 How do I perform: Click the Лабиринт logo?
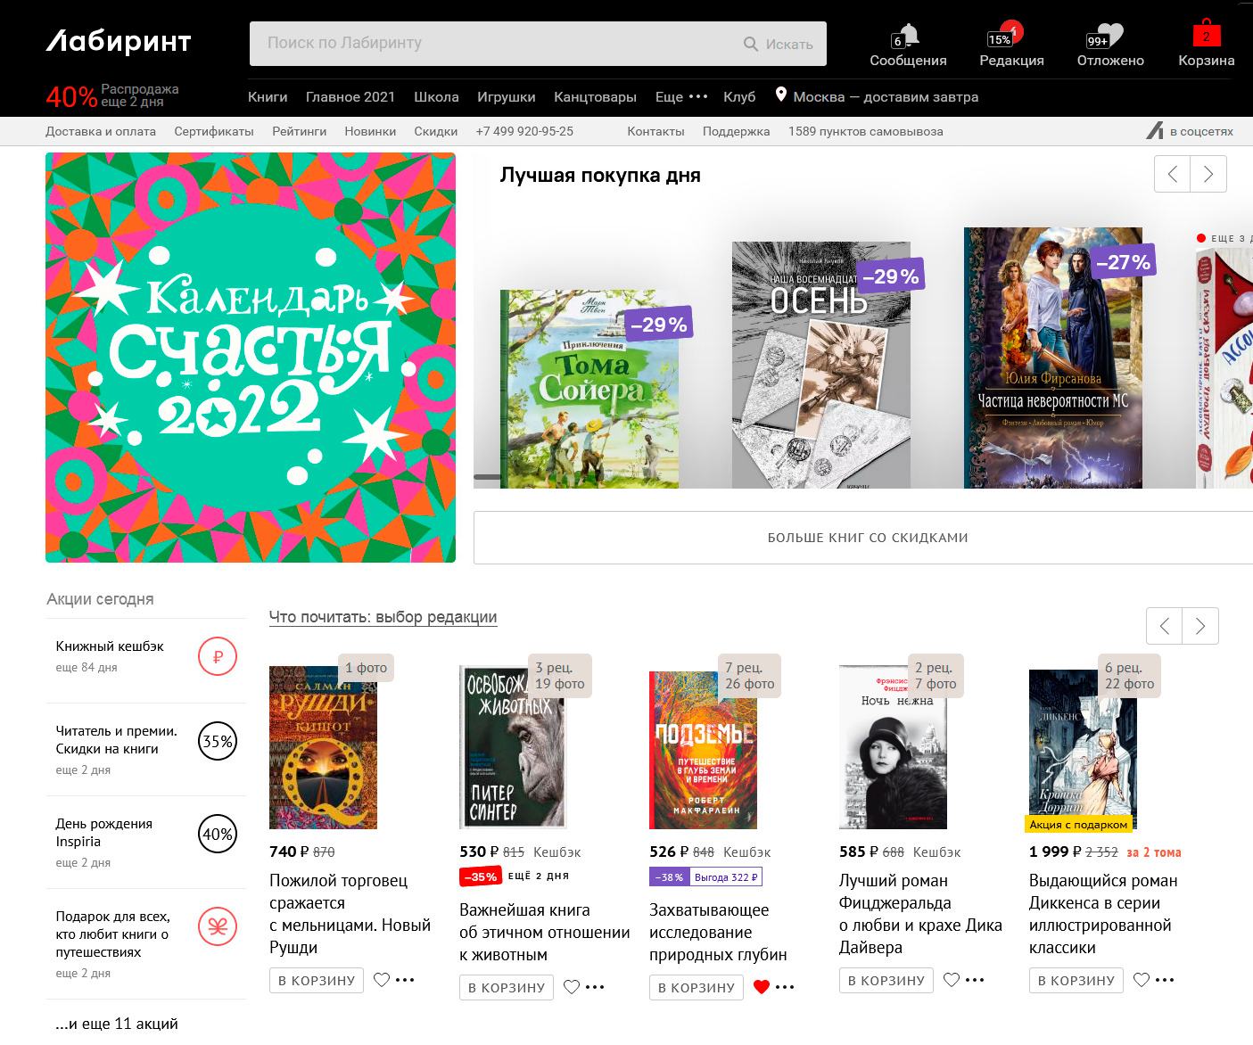point(119,42)
